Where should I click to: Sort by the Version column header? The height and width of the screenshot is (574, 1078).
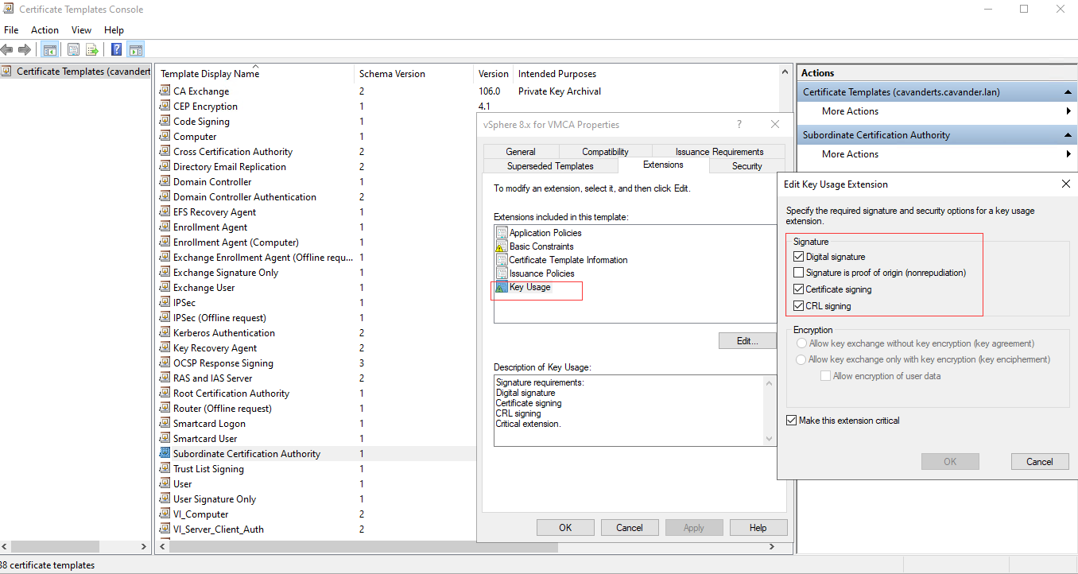coord(494,74)
